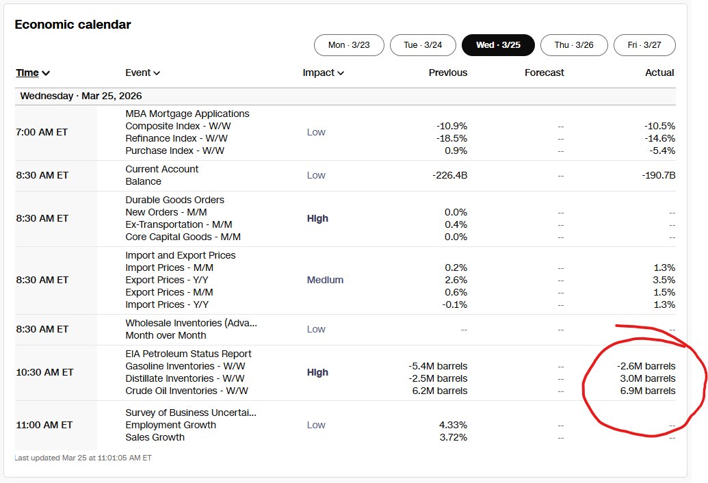708x483 pixels.
Task: Click the -5.4M barrels previous value
Action: [438, 366]
